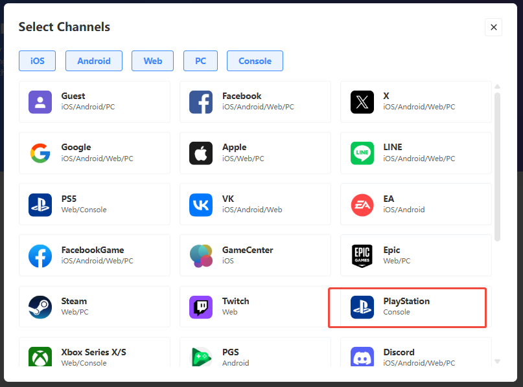Click the "PlayStation" channel name
523x387 pixels.
coord(406,302)
